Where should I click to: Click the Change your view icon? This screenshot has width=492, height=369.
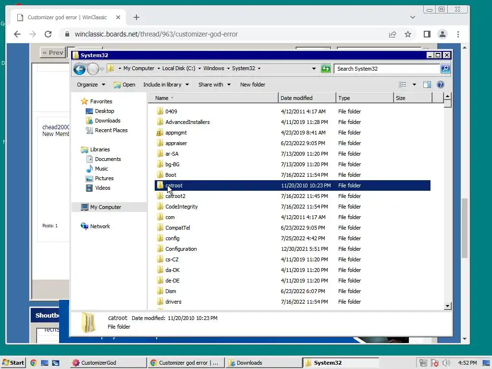(403, 85)
